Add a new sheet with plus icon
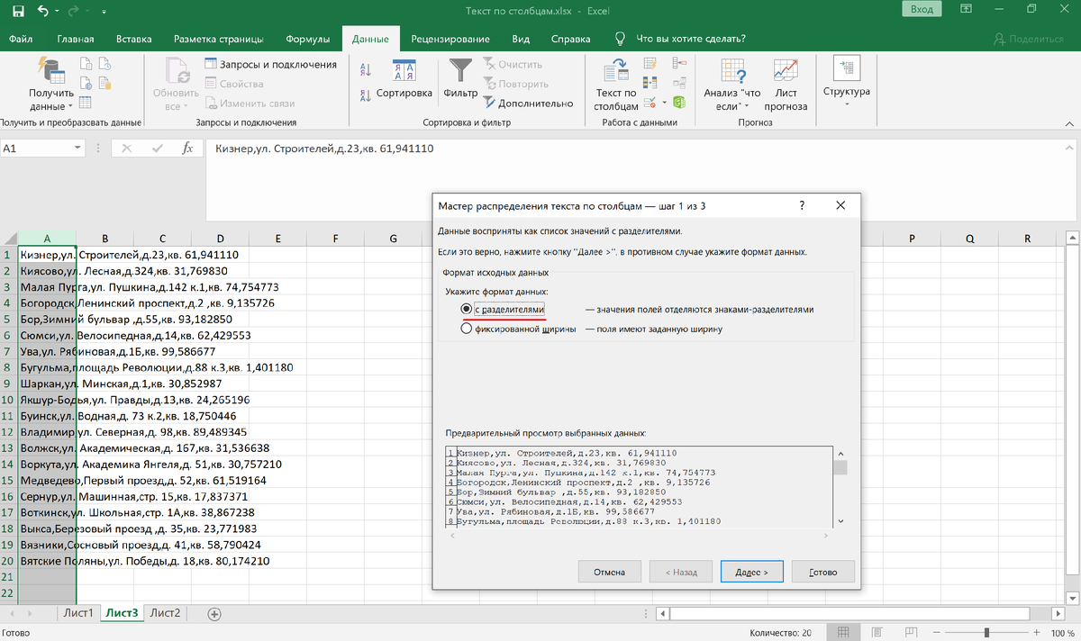Screen dimensions: 1081x641 [x=214, y=614]
